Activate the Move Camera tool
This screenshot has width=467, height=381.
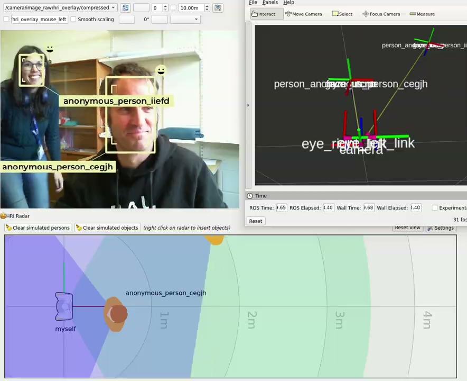click(x=303, y=14)
